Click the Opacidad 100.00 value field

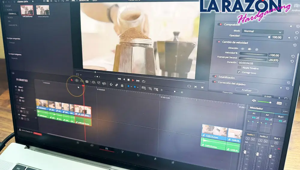click(277, 37)
